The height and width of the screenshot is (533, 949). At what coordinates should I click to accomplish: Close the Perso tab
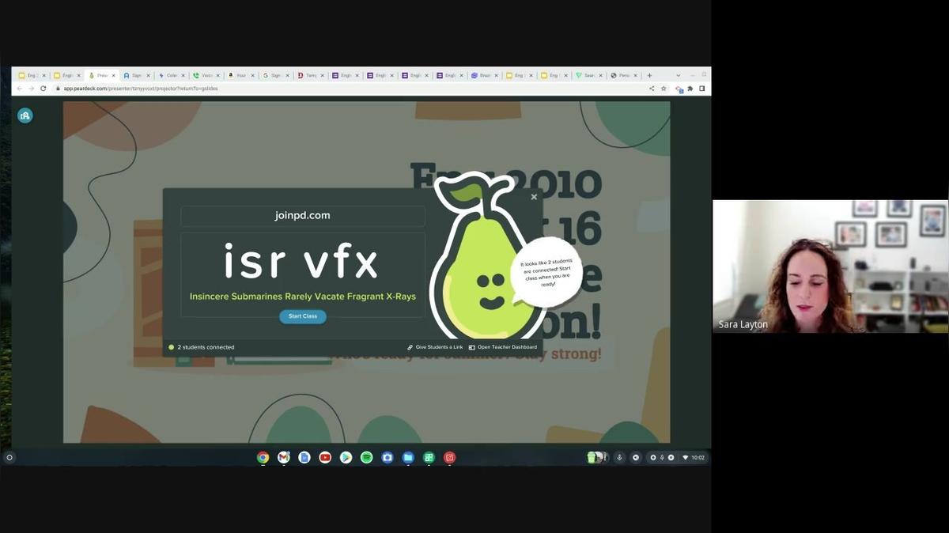[x=635, y=75]
